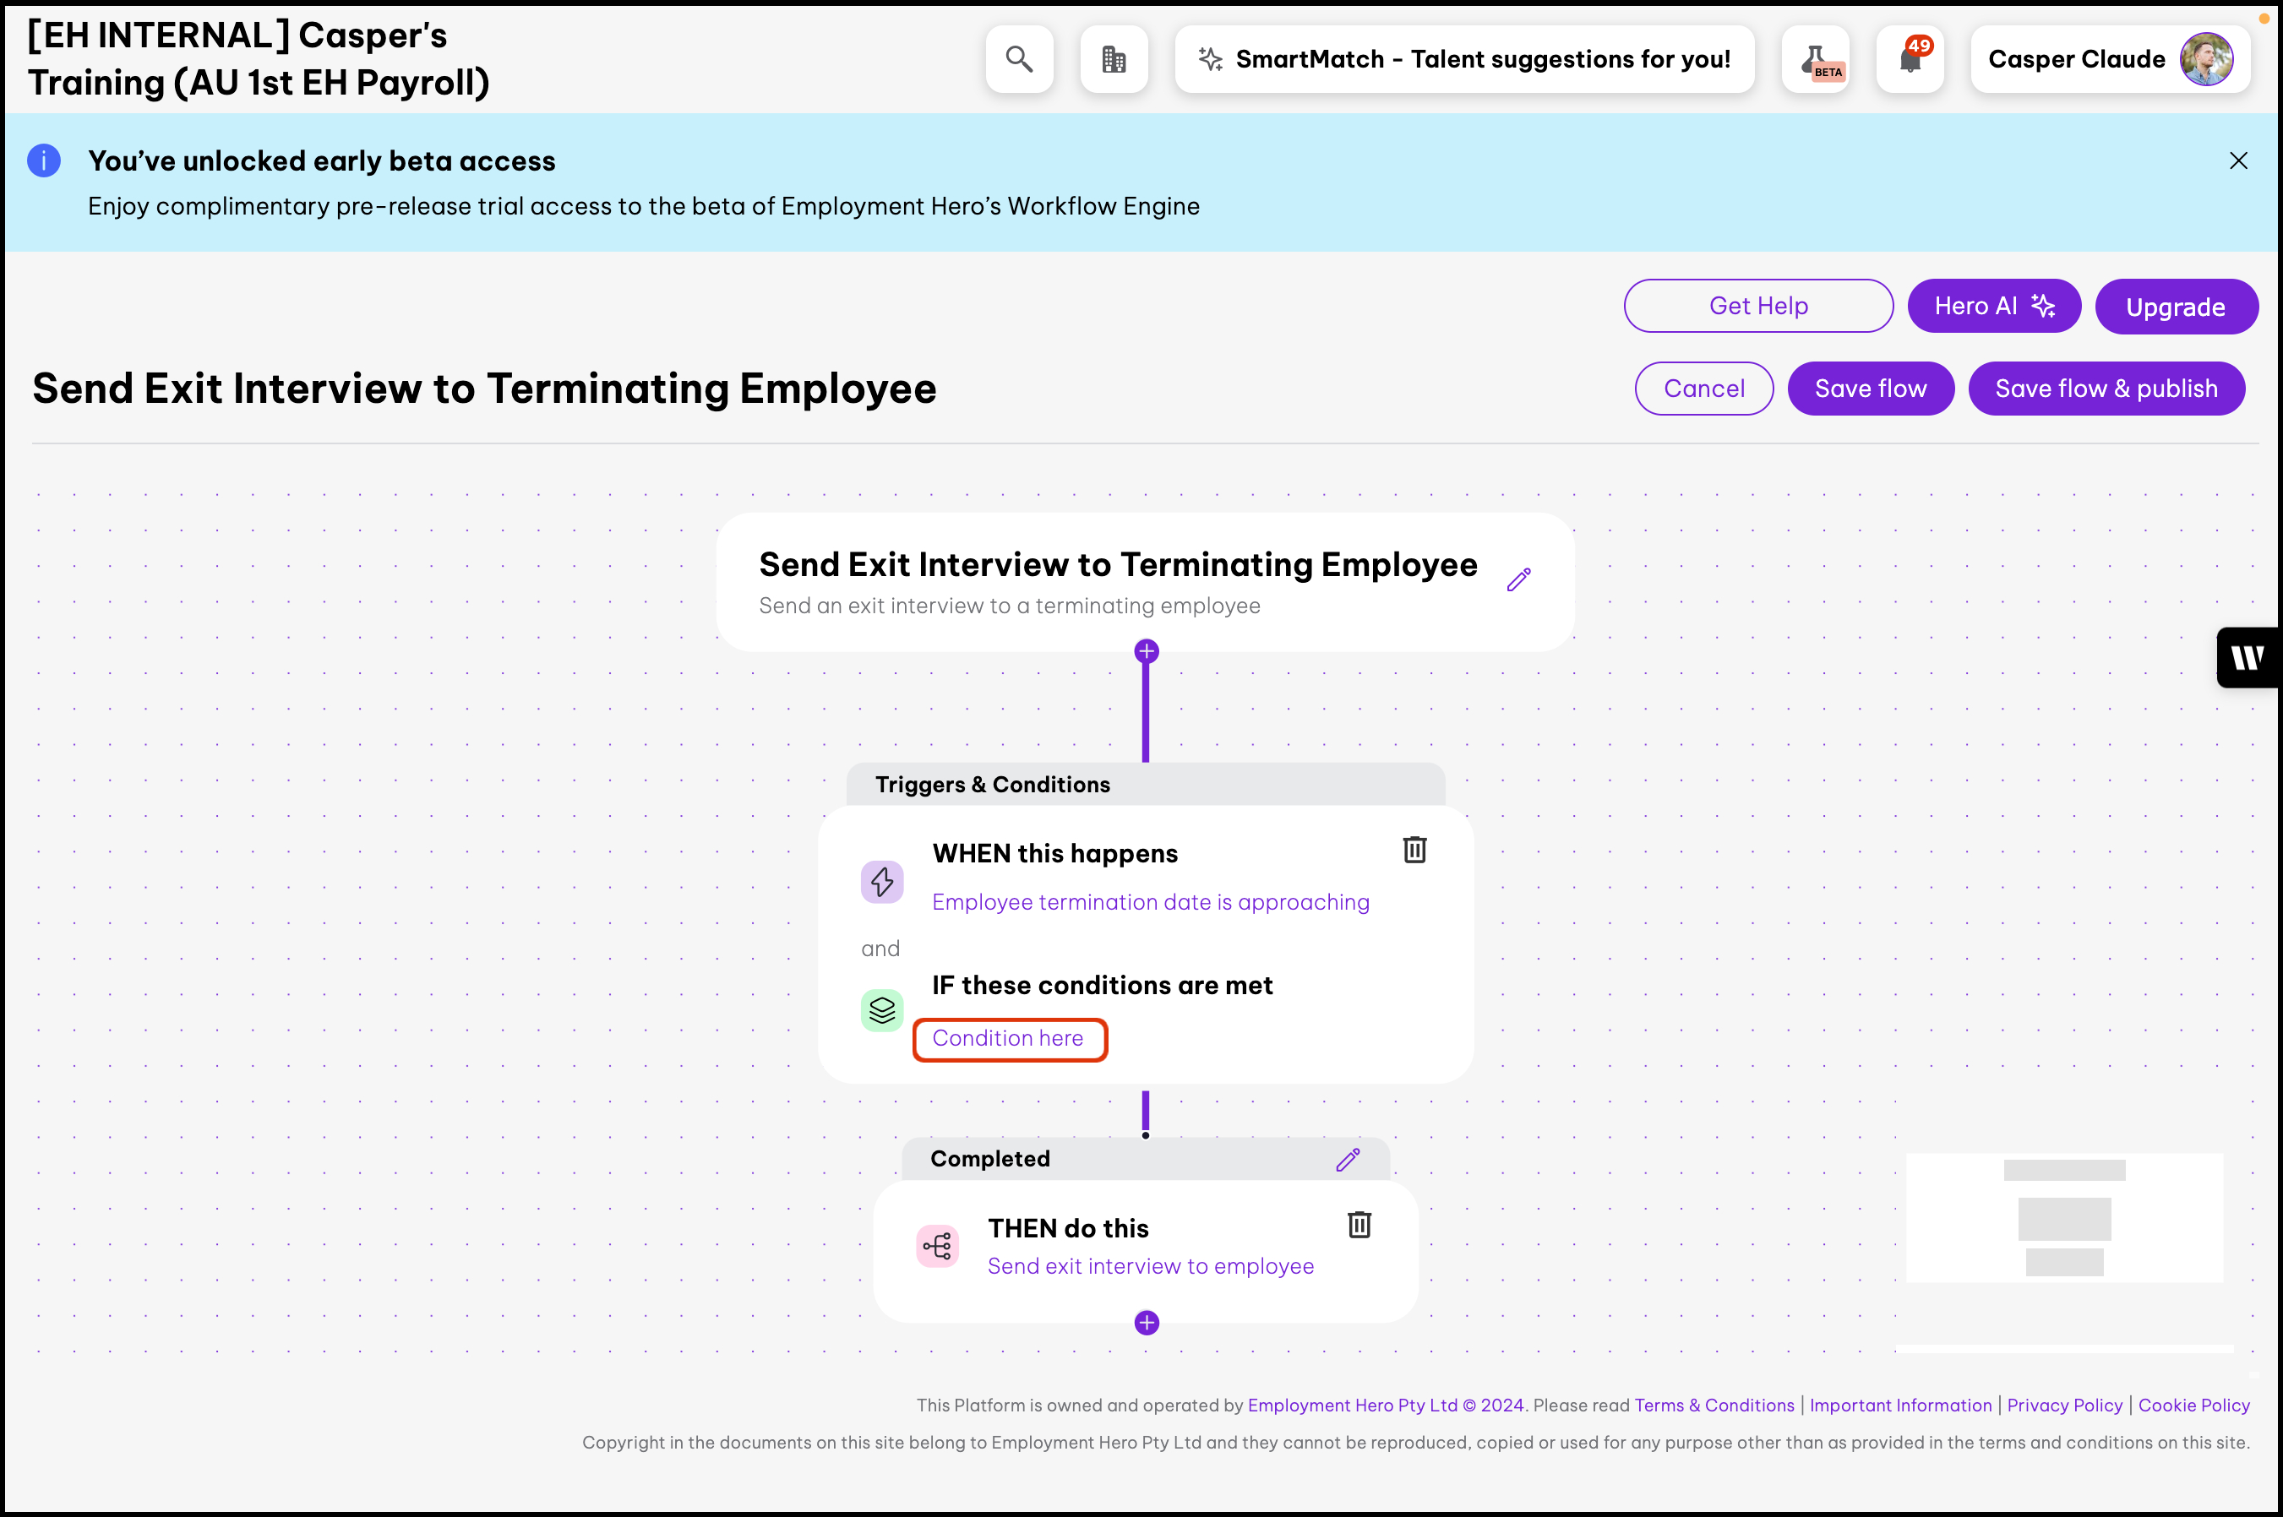The height and width of the screenshot is (1517, 2283).
Task: Click the flow minimap thumbnail
Action: 2063,1217
